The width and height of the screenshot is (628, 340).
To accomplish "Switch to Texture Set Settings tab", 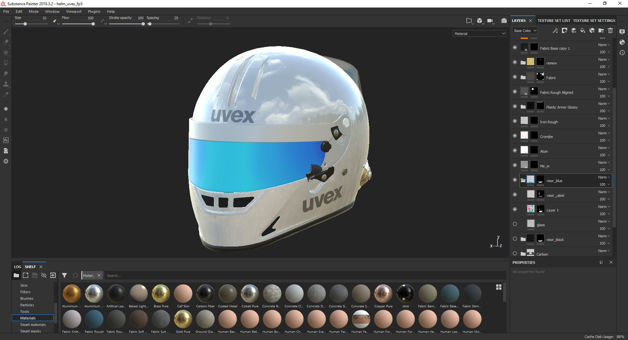I will 594,21.
